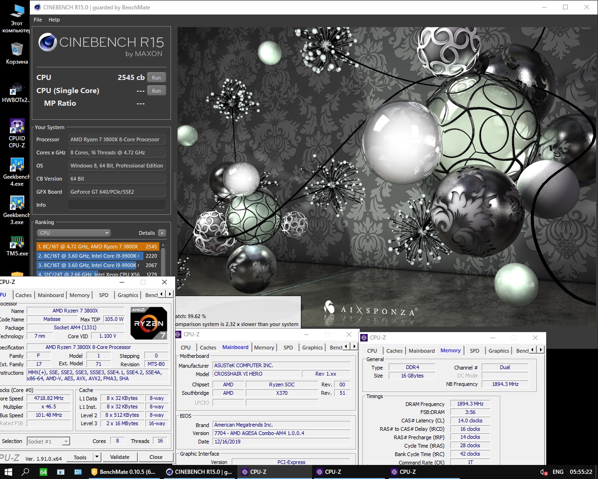This screenshot has height=479, width=598.
Task: Open the Help menu in Cinebench
Action: pos(54,20)
